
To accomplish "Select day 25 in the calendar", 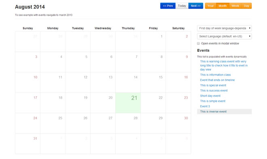I will pyautogui.click(x=53, y=123).
